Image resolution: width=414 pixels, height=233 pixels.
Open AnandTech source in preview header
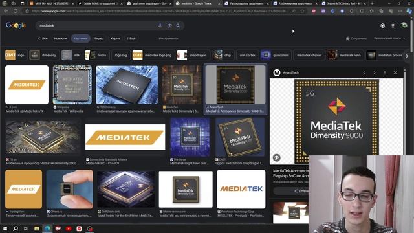[x=287, y=72]
